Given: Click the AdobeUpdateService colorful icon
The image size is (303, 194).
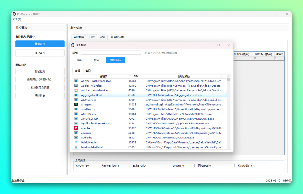Looking at the screenshot, I should click(x=76, y=90).
